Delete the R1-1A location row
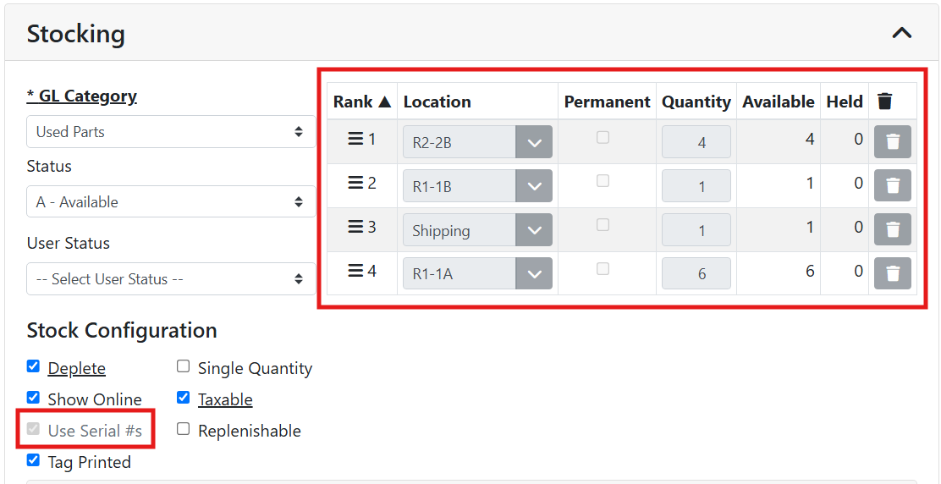This screenshot has width=941, height=484. pos(892,273)
